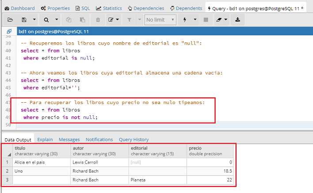This screenshot has height=193, width=313.
Task: View the Notifications tab
Action: (x=99, y=140)
